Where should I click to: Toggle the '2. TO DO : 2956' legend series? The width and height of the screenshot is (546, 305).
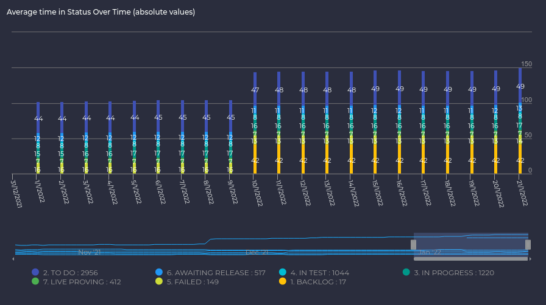point(65,273)
